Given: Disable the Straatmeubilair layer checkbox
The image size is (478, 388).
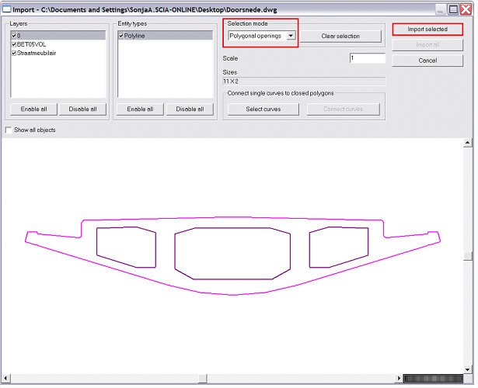Looking at the screenshot, I should click(x=15, y=53).
